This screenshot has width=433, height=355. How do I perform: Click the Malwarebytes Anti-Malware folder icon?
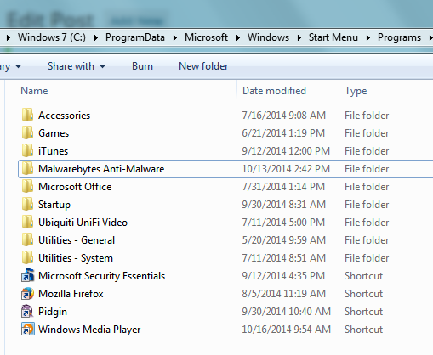click(27, 169)
